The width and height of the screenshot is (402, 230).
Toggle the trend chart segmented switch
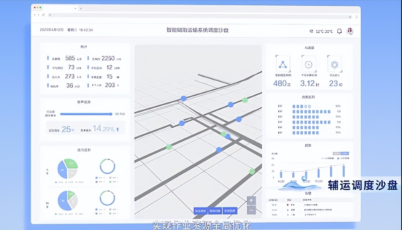click(x=341, y=153)
